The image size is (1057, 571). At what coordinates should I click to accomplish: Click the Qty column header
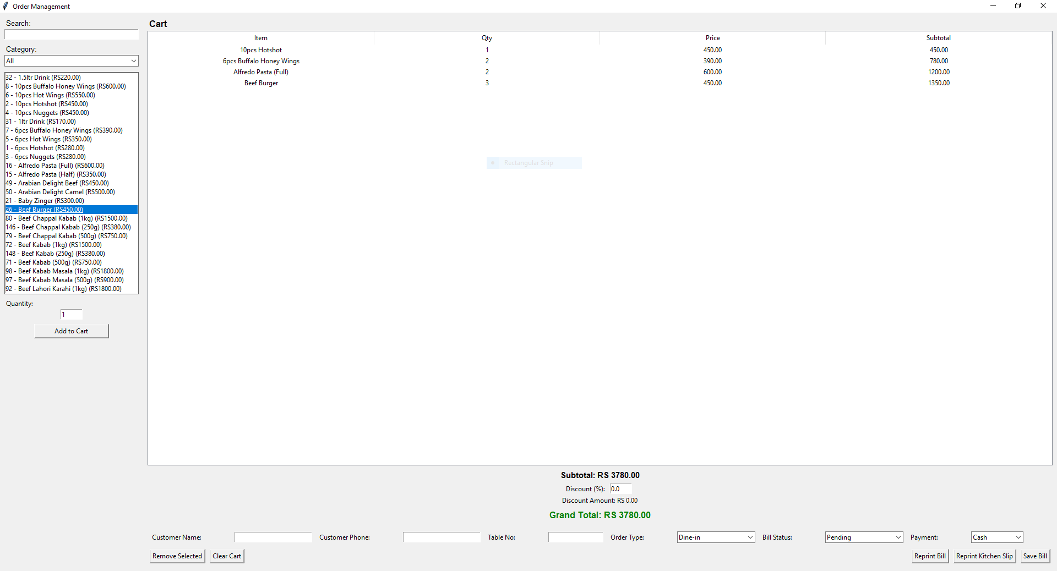[487, 38]
